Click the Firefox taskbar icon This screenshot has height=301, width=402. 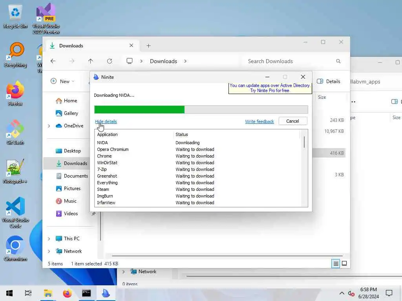[68, 293]
